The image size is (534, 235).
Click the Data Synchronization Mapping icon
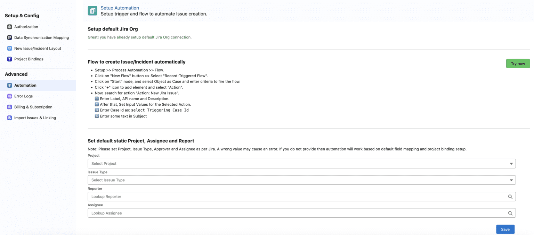[10, 37]
